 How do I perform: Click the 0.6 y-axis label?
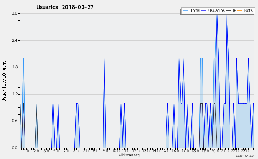[x=15, y=121]
